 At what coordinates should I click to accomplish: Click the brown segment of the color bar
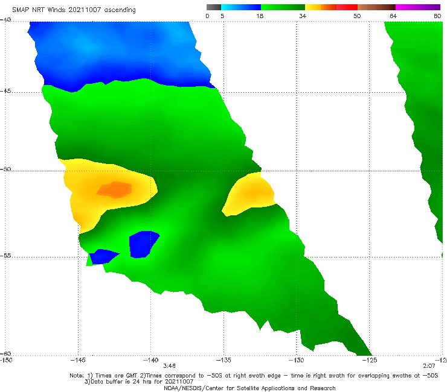pyautogui.click(x=376, y=7)
